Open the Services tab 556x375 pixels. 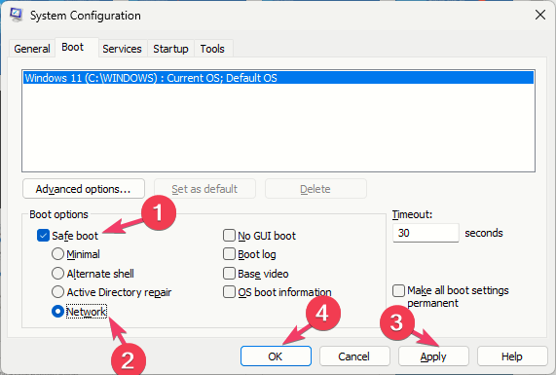pos(122,49)
